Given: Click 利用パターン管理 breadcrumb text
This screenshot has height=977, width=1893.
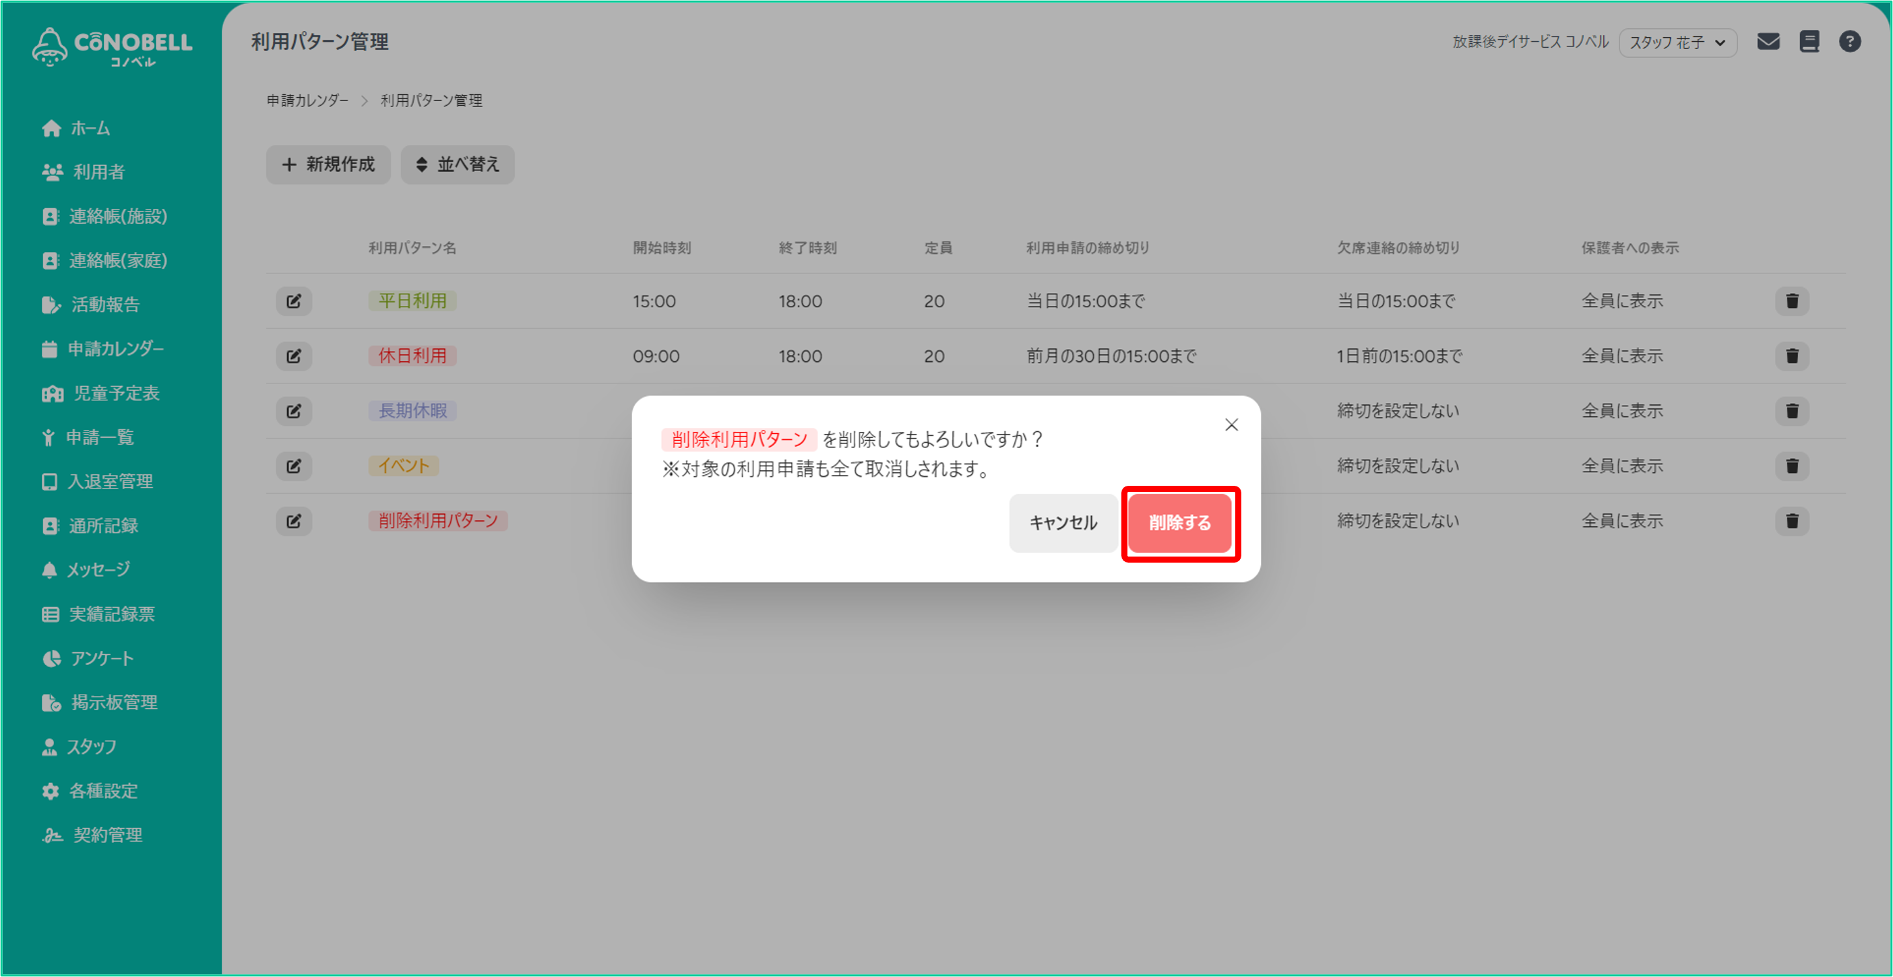Looking at the screenshot, I should point(431,100).
